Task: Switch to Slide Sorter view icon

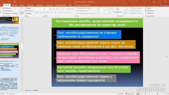Action: point(142,94)
